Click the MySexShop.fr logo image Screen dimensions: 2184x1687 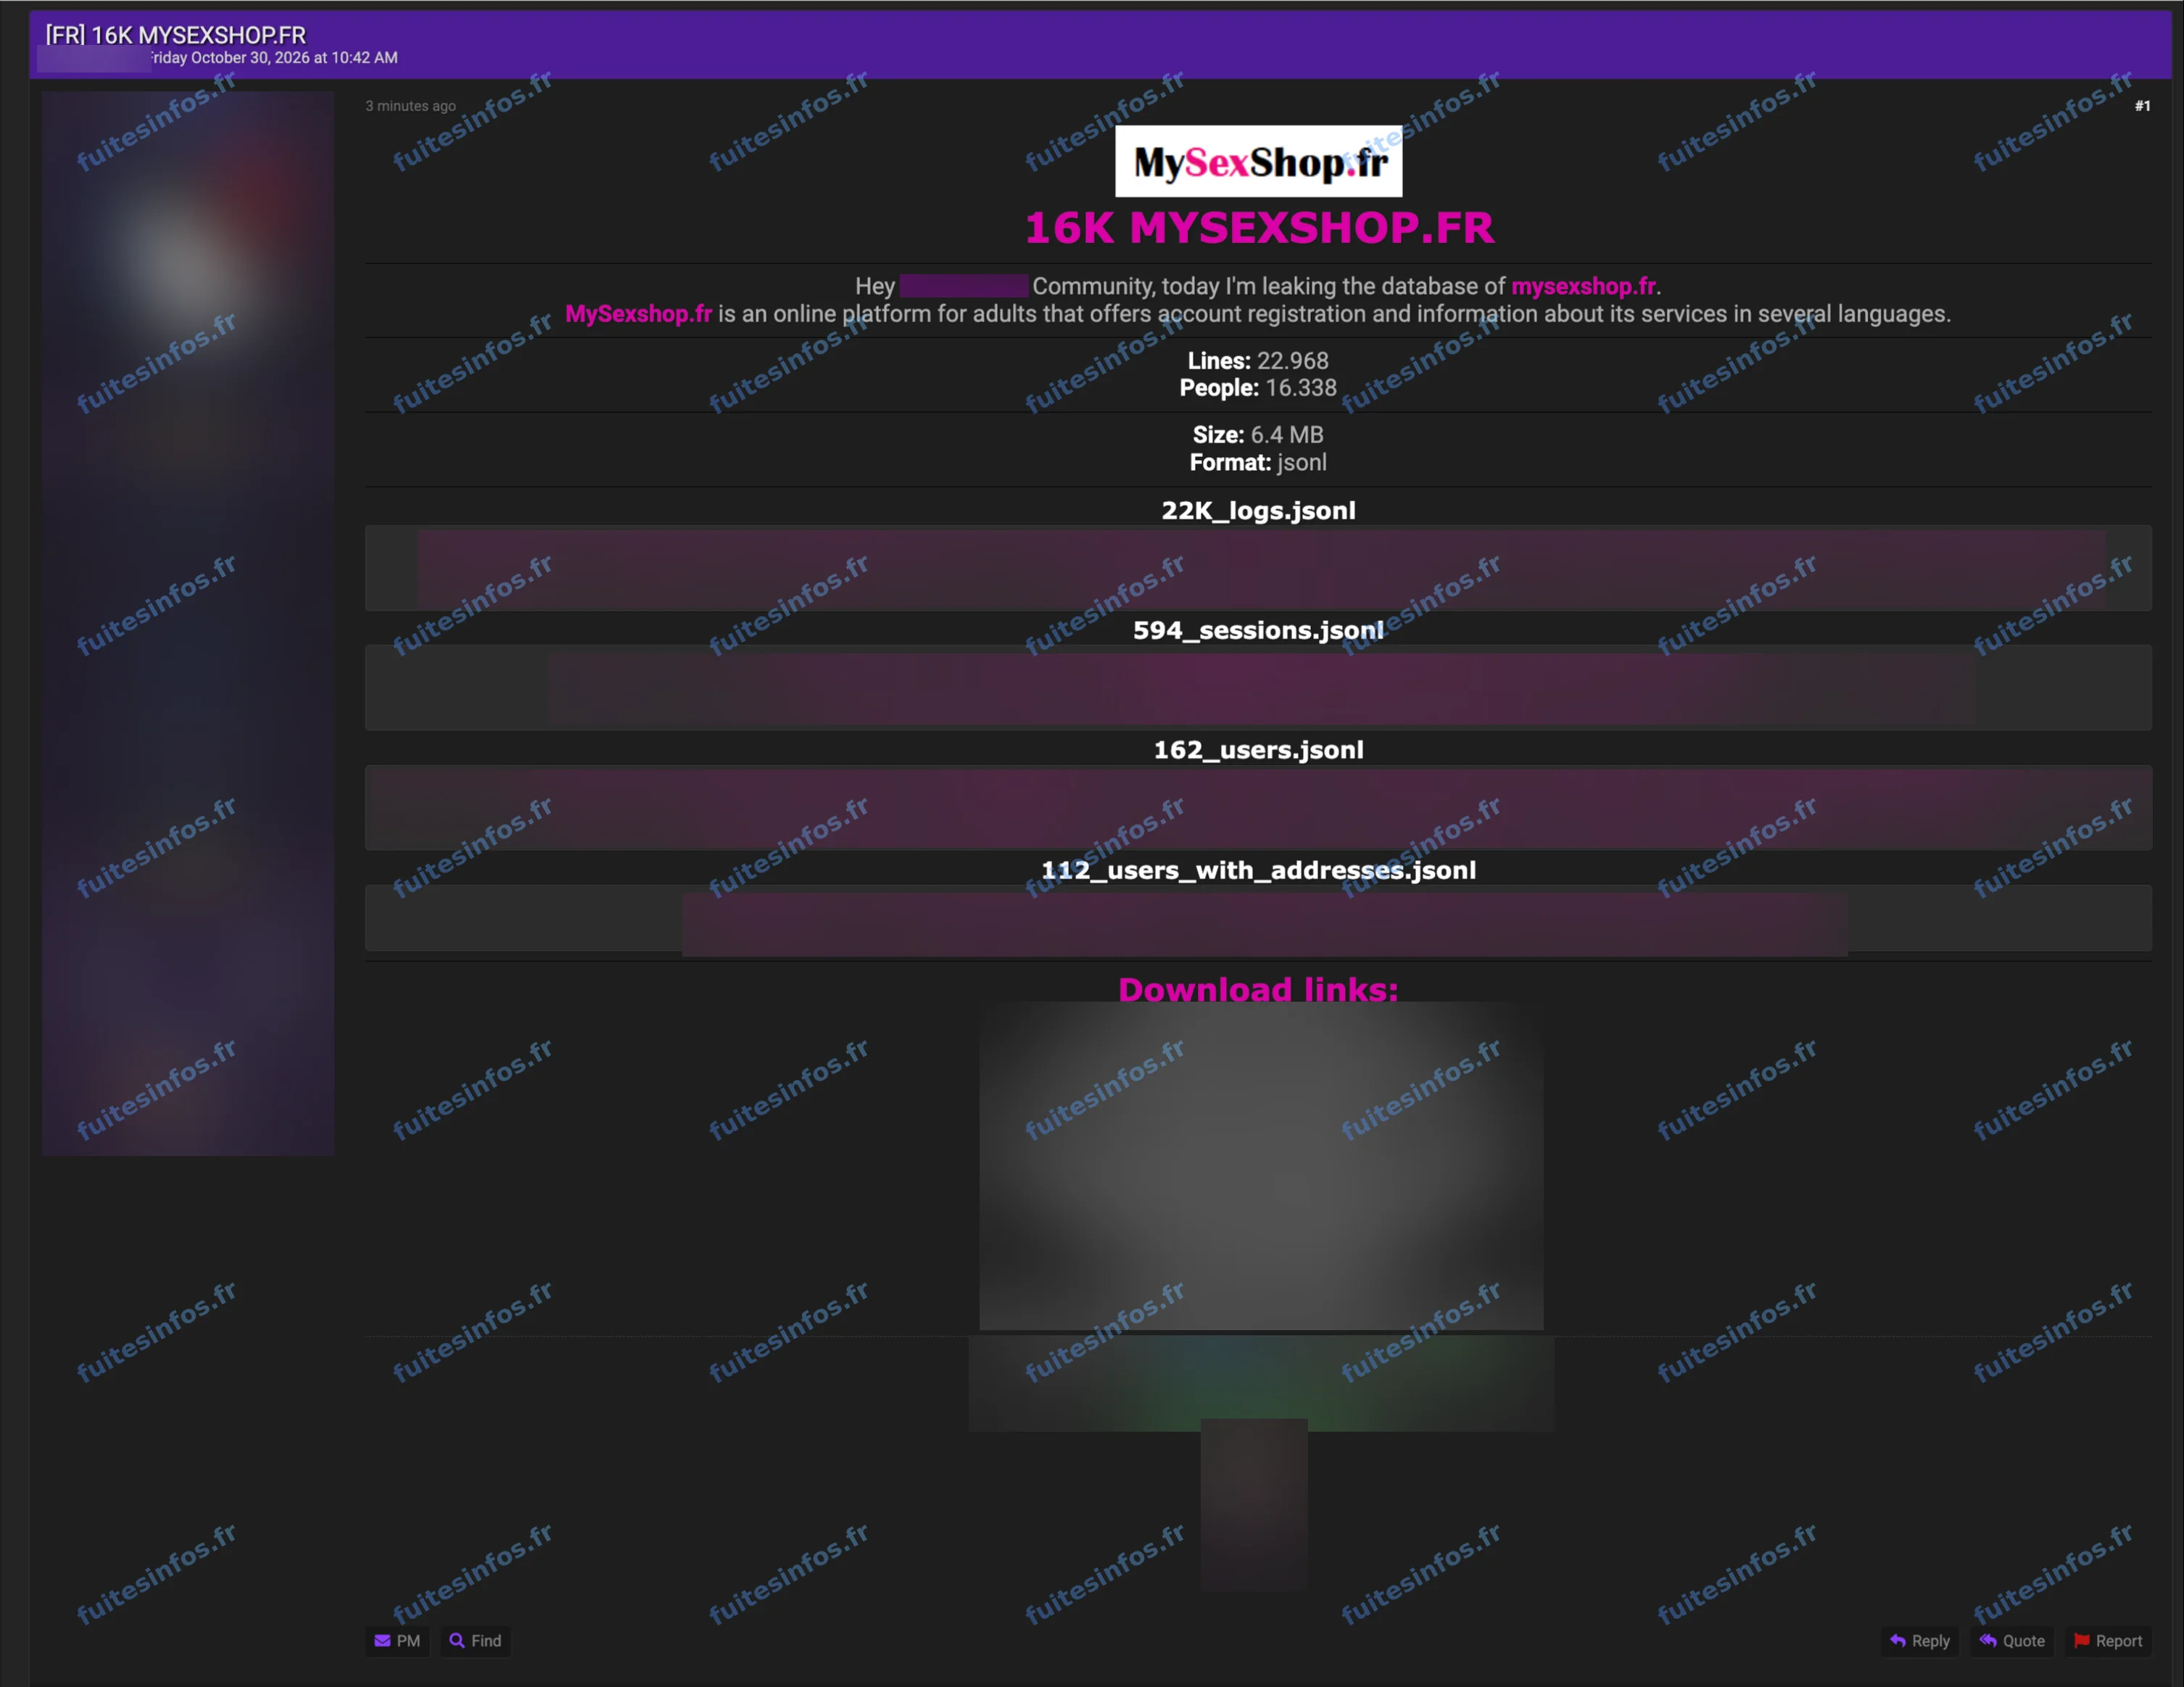[x=1258, y=161]
